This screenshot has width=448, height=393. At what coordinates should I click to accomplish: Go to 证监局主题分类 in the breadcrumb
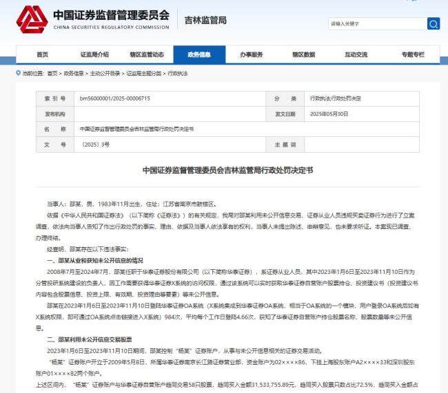point(144,74)
